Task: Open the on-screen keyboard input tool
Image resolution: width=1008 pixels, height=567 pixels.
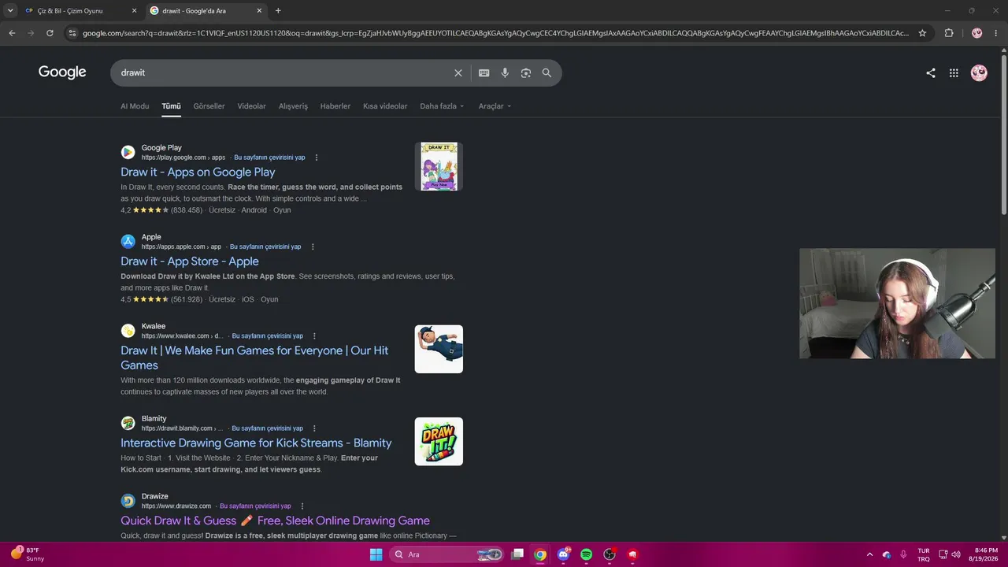Action: pyautogui.click(x=484, y=72)
